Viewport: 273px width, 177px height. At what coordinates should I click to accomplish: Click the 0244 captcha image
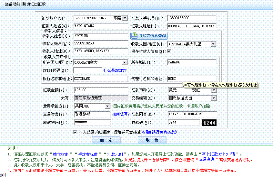point(209,123)
